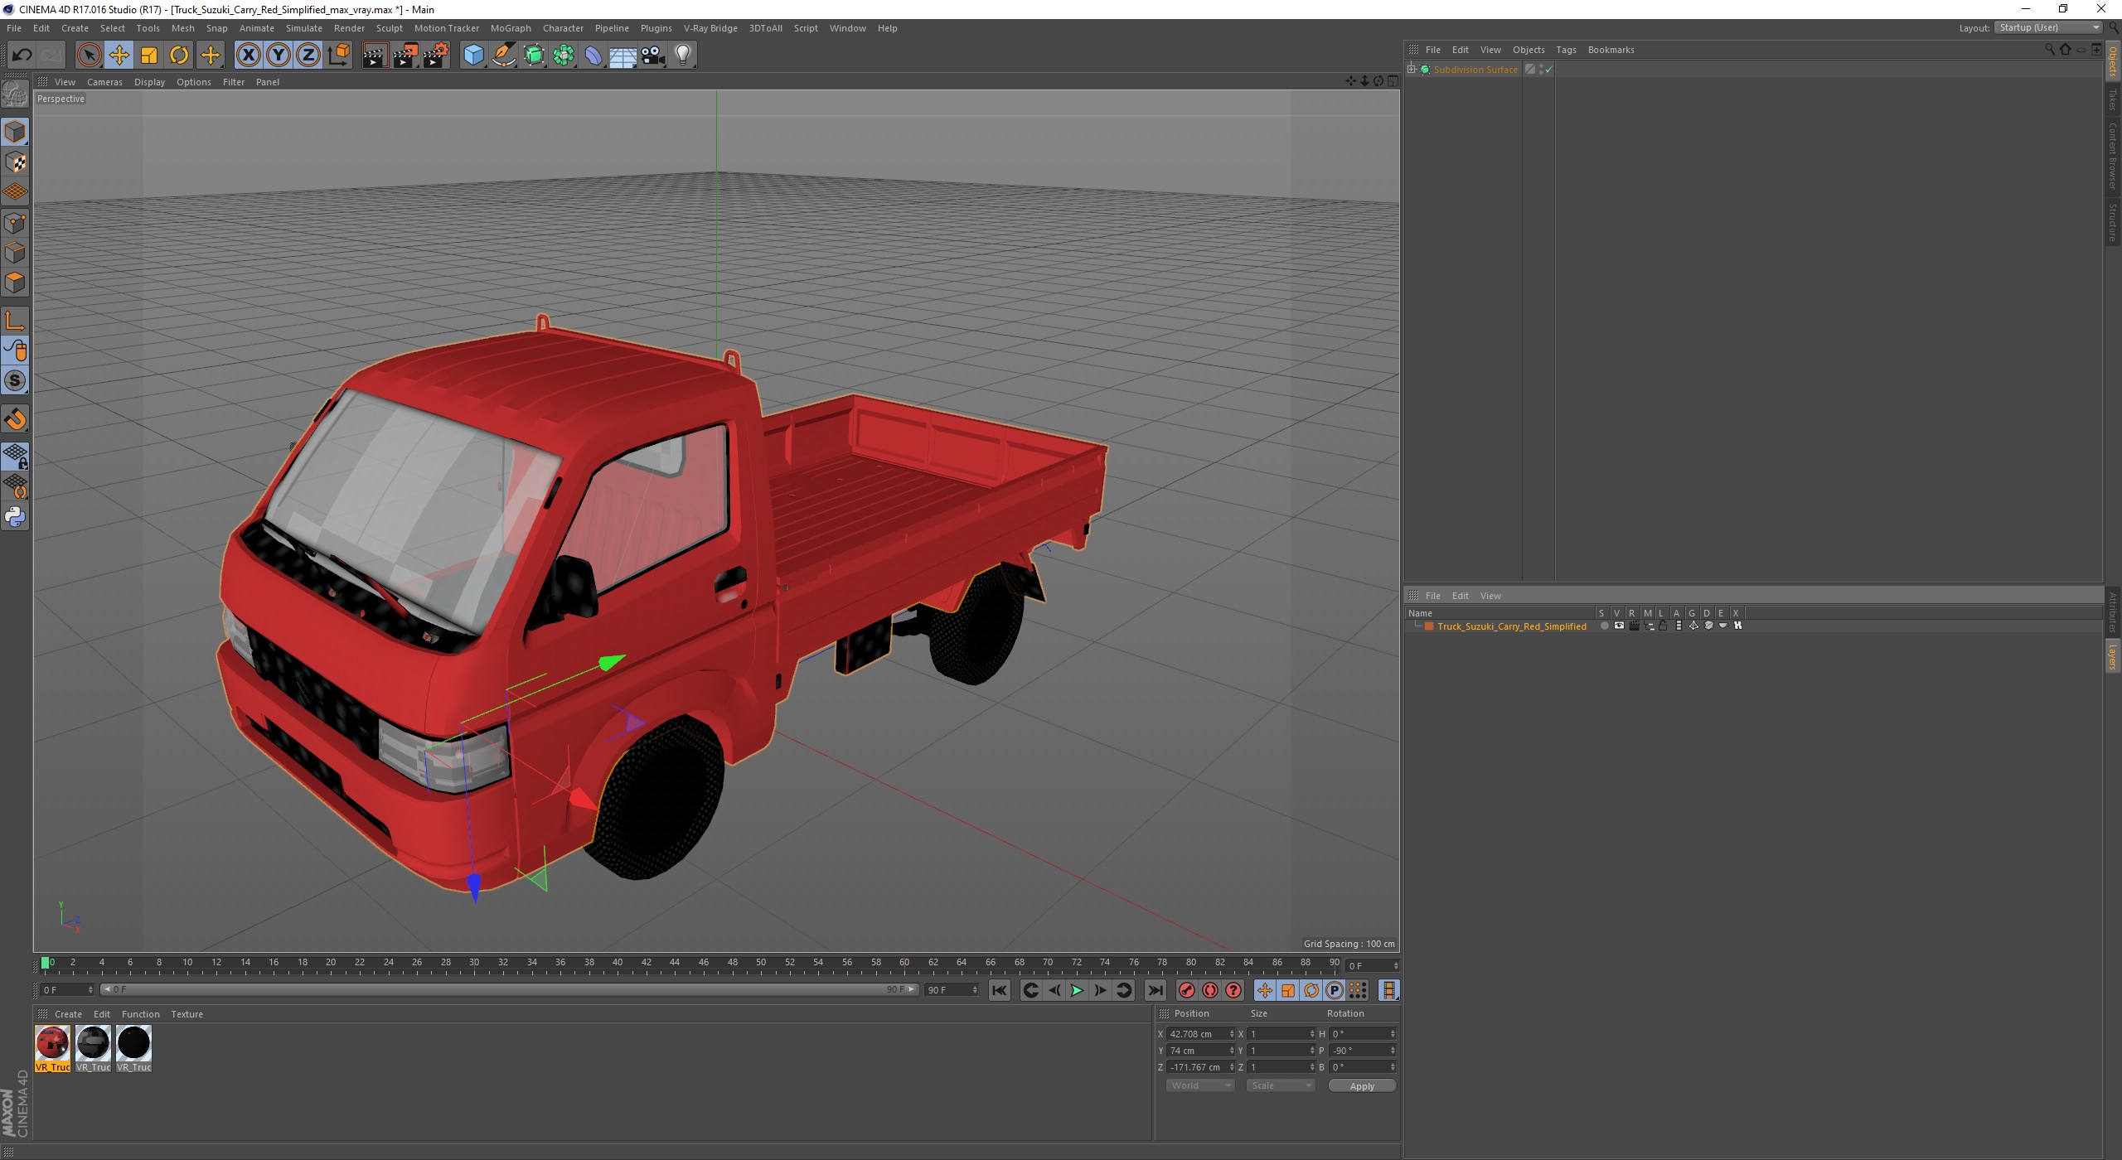Toggle the X axis lock
The height and width of the screenshot is (1160, 2122).
[x=248, y=56]
